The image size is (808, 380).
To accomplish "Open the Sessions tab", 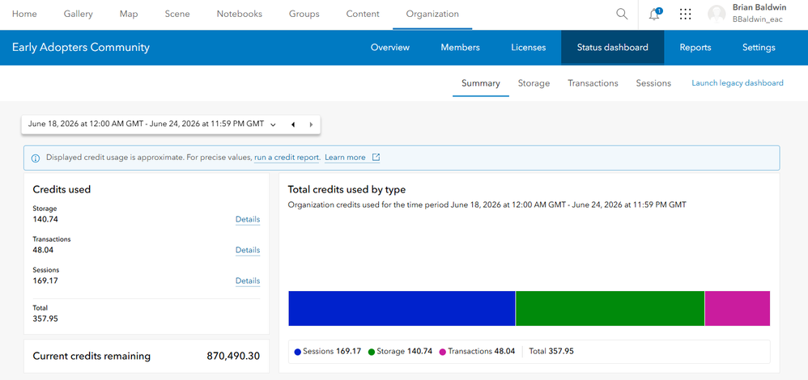I will [653, 83].
